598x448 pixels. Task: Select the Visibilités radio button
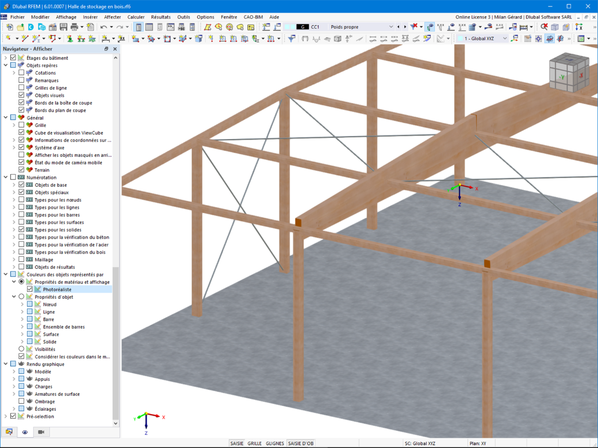tap(21, 349)
